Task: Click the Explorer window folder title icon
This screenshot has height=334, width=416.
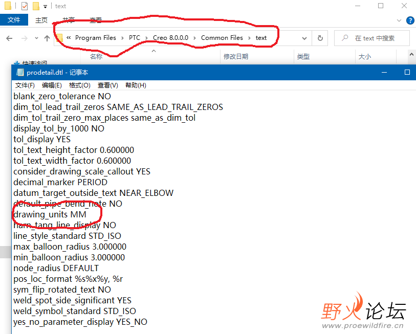Action: point(8,6)
